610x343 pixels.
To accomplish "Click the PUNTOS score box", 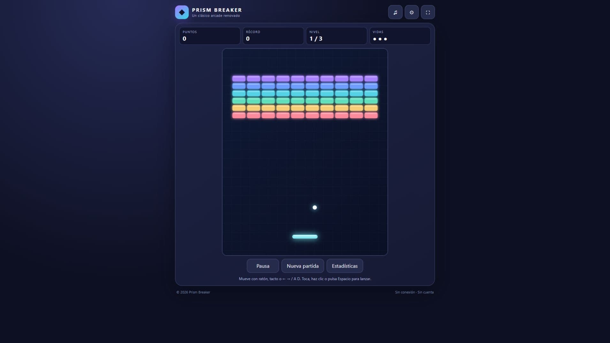I will [210, 36].
